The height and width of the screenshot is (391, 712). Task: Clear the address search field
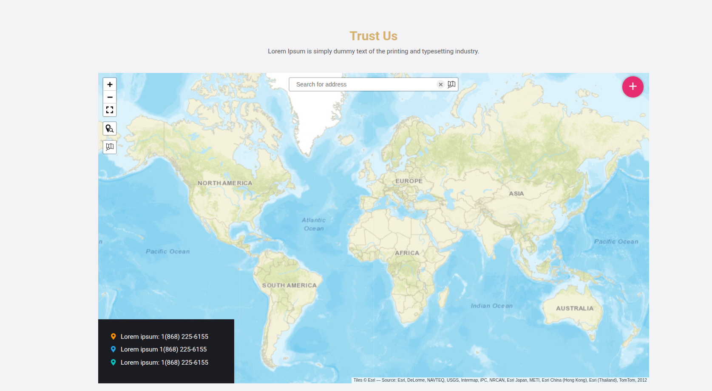(441, 84)
